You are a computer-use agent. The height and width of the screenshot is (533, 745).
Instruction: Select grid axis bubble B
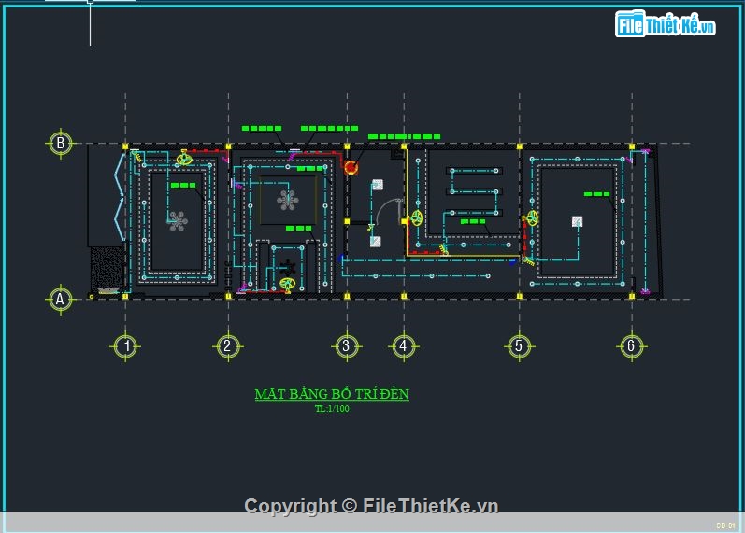click(x=61, y=143)
